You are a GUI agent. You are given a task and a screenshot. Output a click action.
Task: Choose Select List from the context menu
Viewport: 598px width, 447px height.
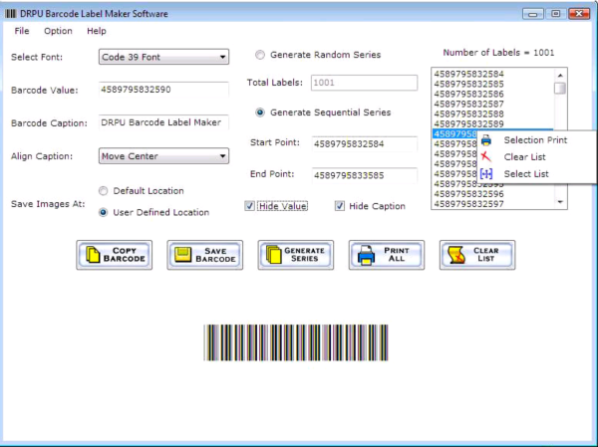pos(526,174)
